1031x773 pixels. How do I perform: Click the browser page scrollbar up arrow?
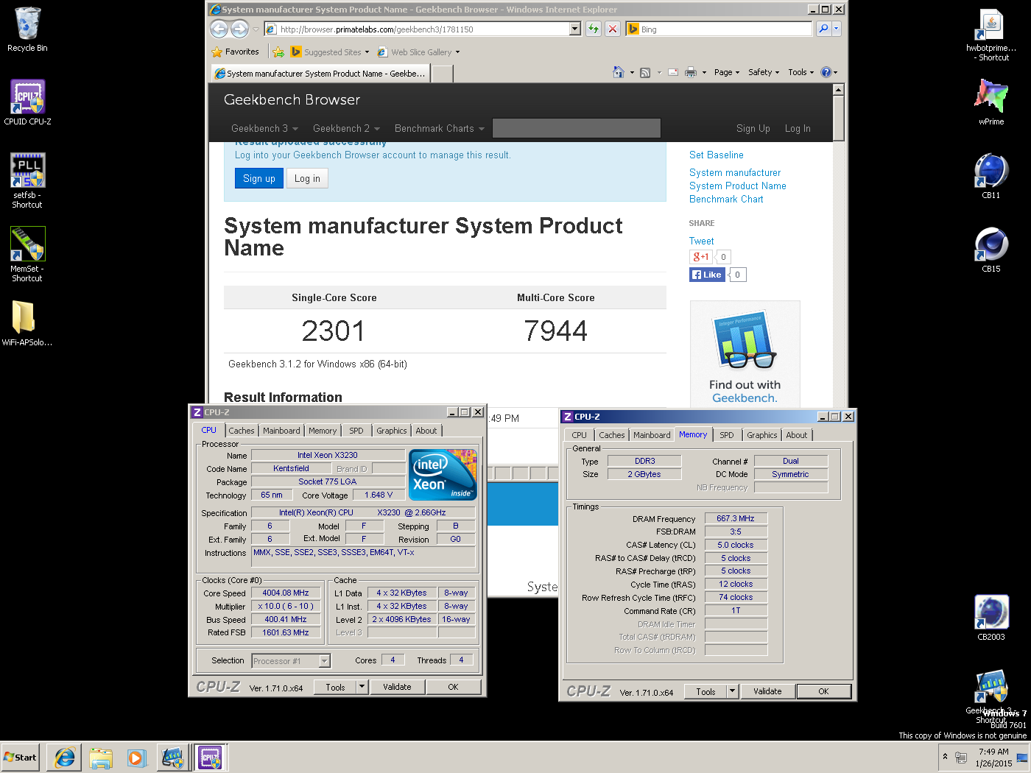[x=838, y=90]
